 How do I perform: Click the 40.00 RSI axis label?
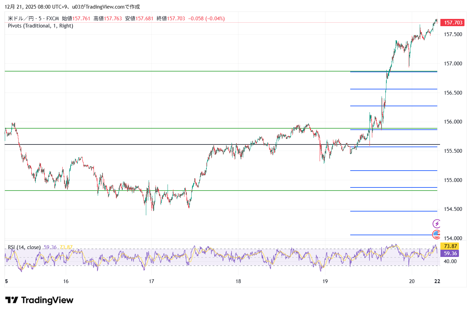click(x=450, y=261)
